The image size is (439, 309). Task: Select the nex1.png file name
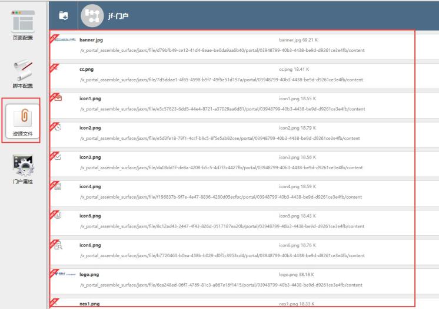tap(89, 304)
